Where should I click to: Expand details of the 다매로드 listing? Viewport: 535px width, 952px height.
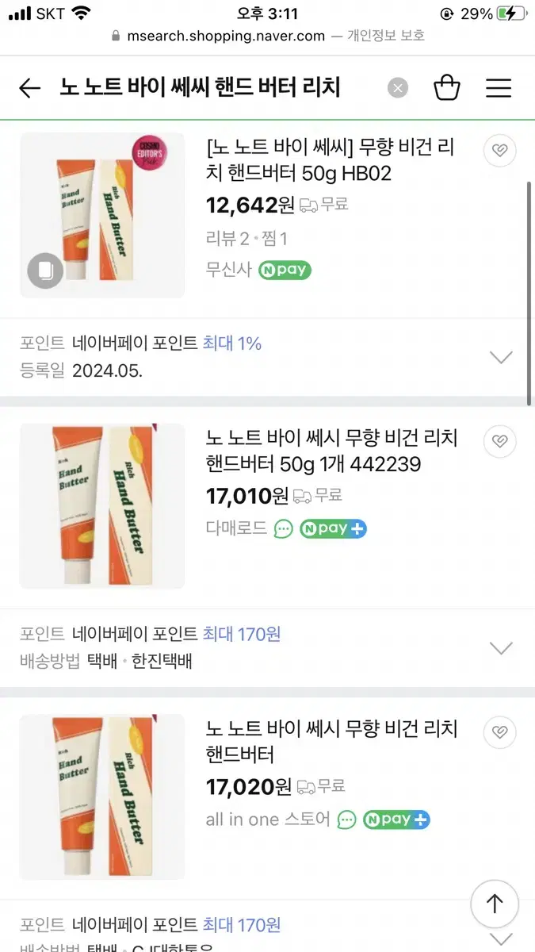coord(501,648)
